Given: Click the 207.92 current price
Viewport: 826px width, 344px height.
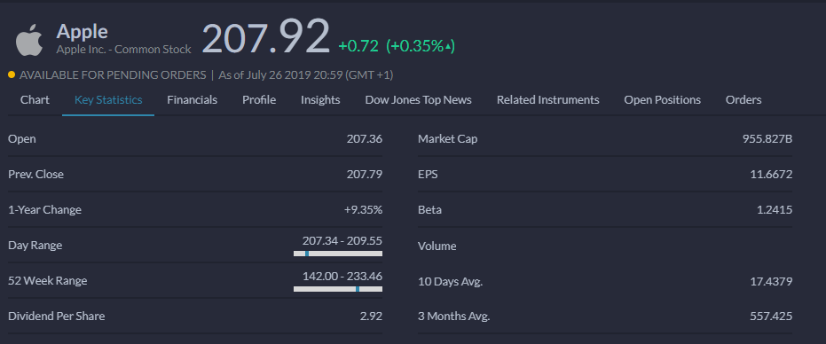Looking at the screenshot, I should point(265,37).
